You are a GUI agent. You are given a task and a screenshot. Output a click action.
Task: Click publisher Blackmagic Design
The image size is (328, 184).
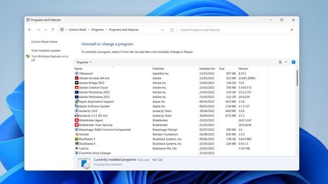(x=165, y=129)
